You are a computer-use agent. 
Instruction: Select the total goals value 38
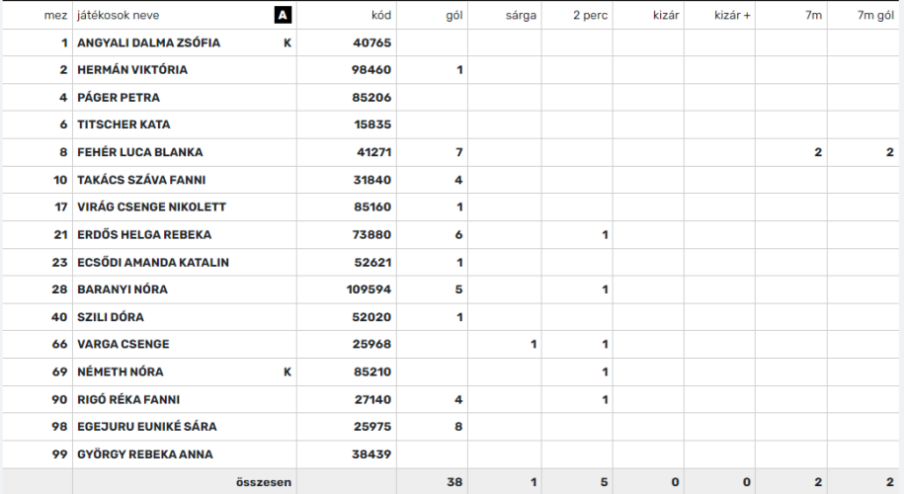click(454, 482)
